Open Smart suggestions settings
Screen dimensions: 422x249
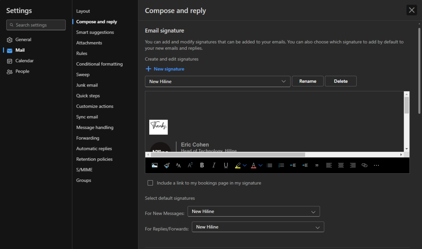(95, 32)
